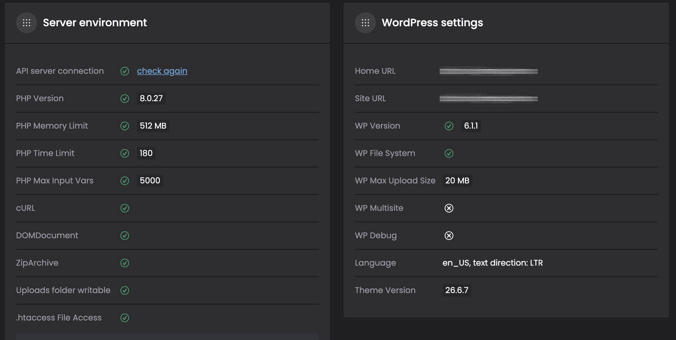Click the blurred Site URL value
Viewport: 676px width, 340px height.
point(488,99)
